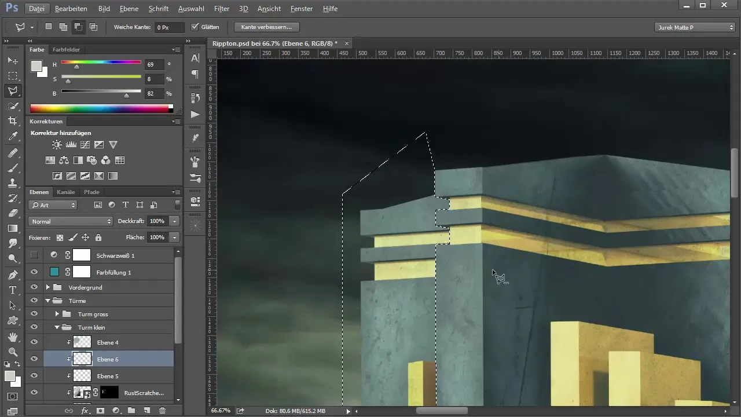Hide the Turm gross group
Viewport: 741px width, 417px height.
coord(34,314)
